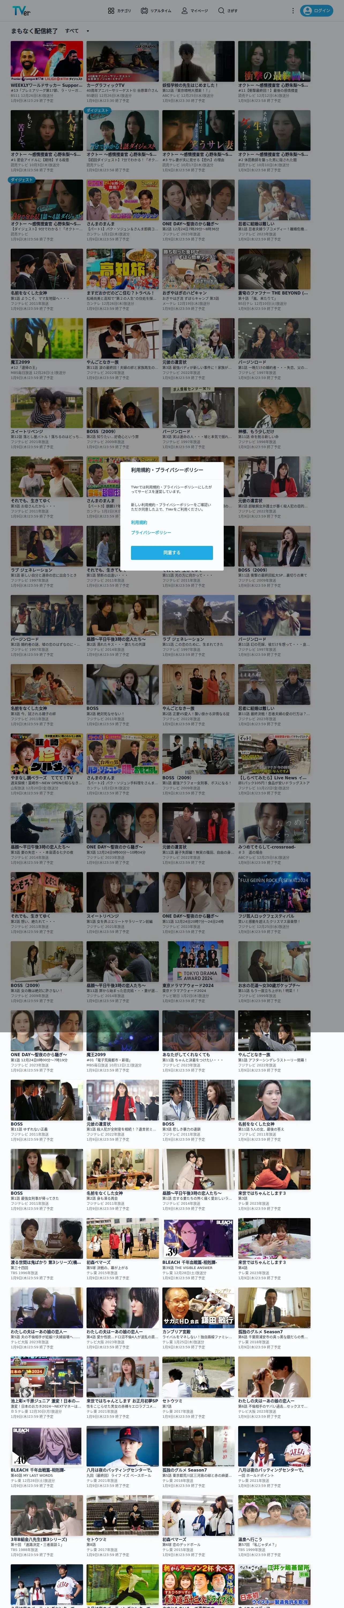Image resolution: width=344 pixels, height=1608 pixels.
Task: Click the まもなく配信終了 heading
Action: pos(34,31)
